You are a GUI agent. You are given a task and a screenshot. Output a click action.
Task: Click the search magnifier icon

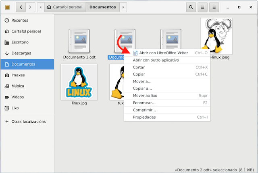191,7
